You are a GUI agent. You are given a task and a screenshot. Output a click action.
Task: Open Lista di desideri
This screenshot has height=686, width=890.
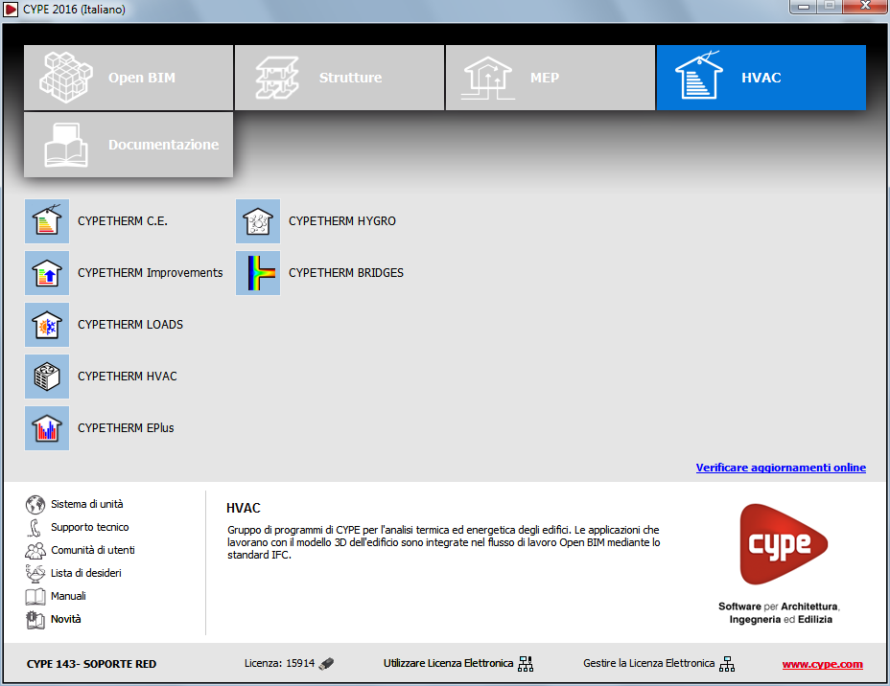tap(86, 573)
